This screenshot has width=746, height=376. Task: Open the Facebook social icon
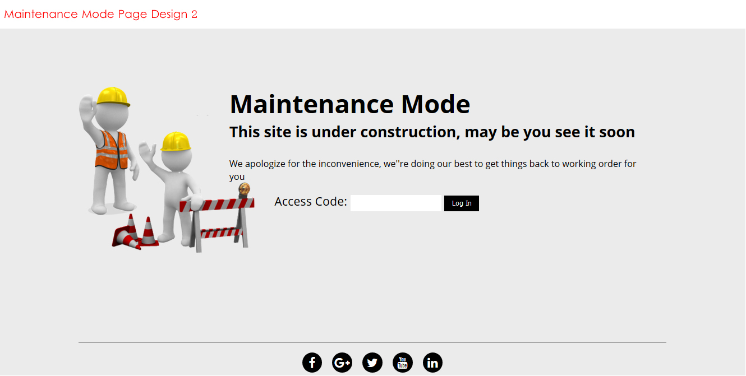[x=312, y=363]
